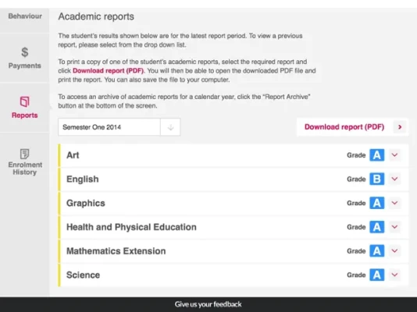This screenshot has width=417, height=312.
Task: Click the A grade badge for Art
Action: (x=376, y=155)
